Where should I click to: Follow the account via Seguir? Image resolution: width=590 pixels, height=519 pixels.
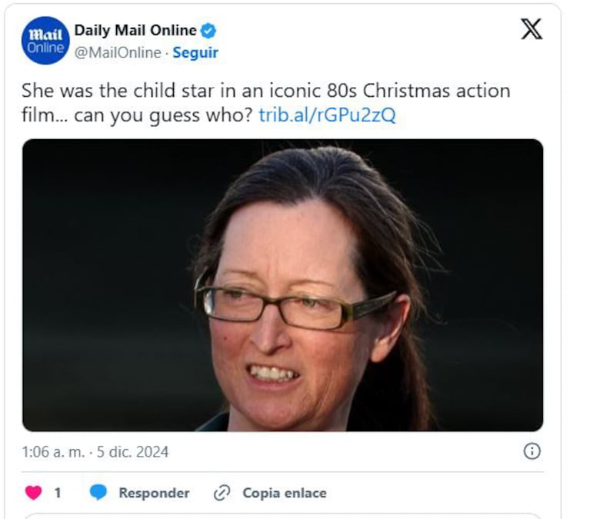195,52
